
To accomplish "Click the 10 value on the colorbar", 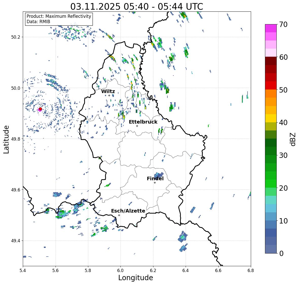I will point(283,221).
